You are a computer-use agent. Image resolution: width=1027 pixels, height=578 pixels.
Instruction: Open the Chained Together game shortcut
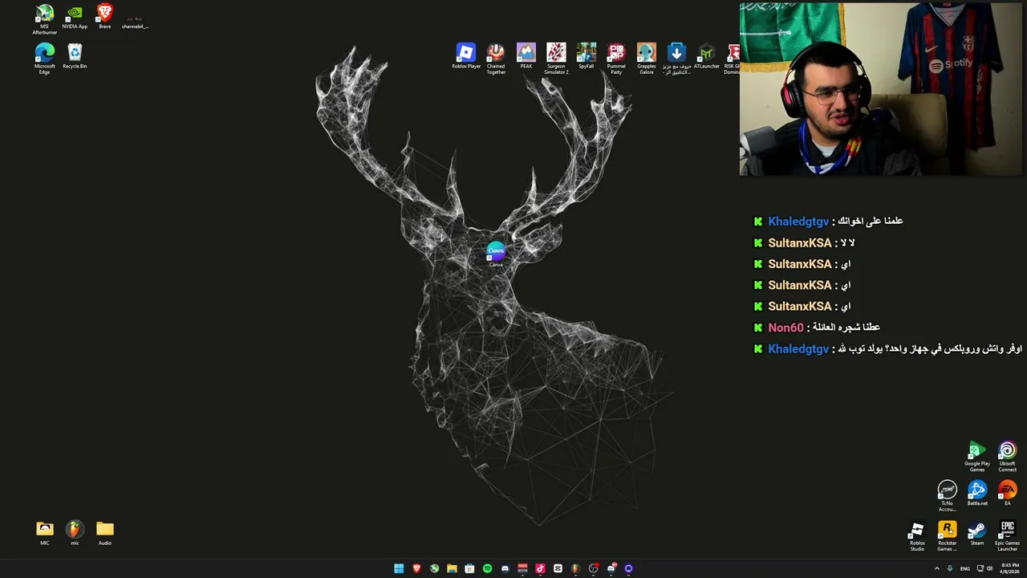496,59
